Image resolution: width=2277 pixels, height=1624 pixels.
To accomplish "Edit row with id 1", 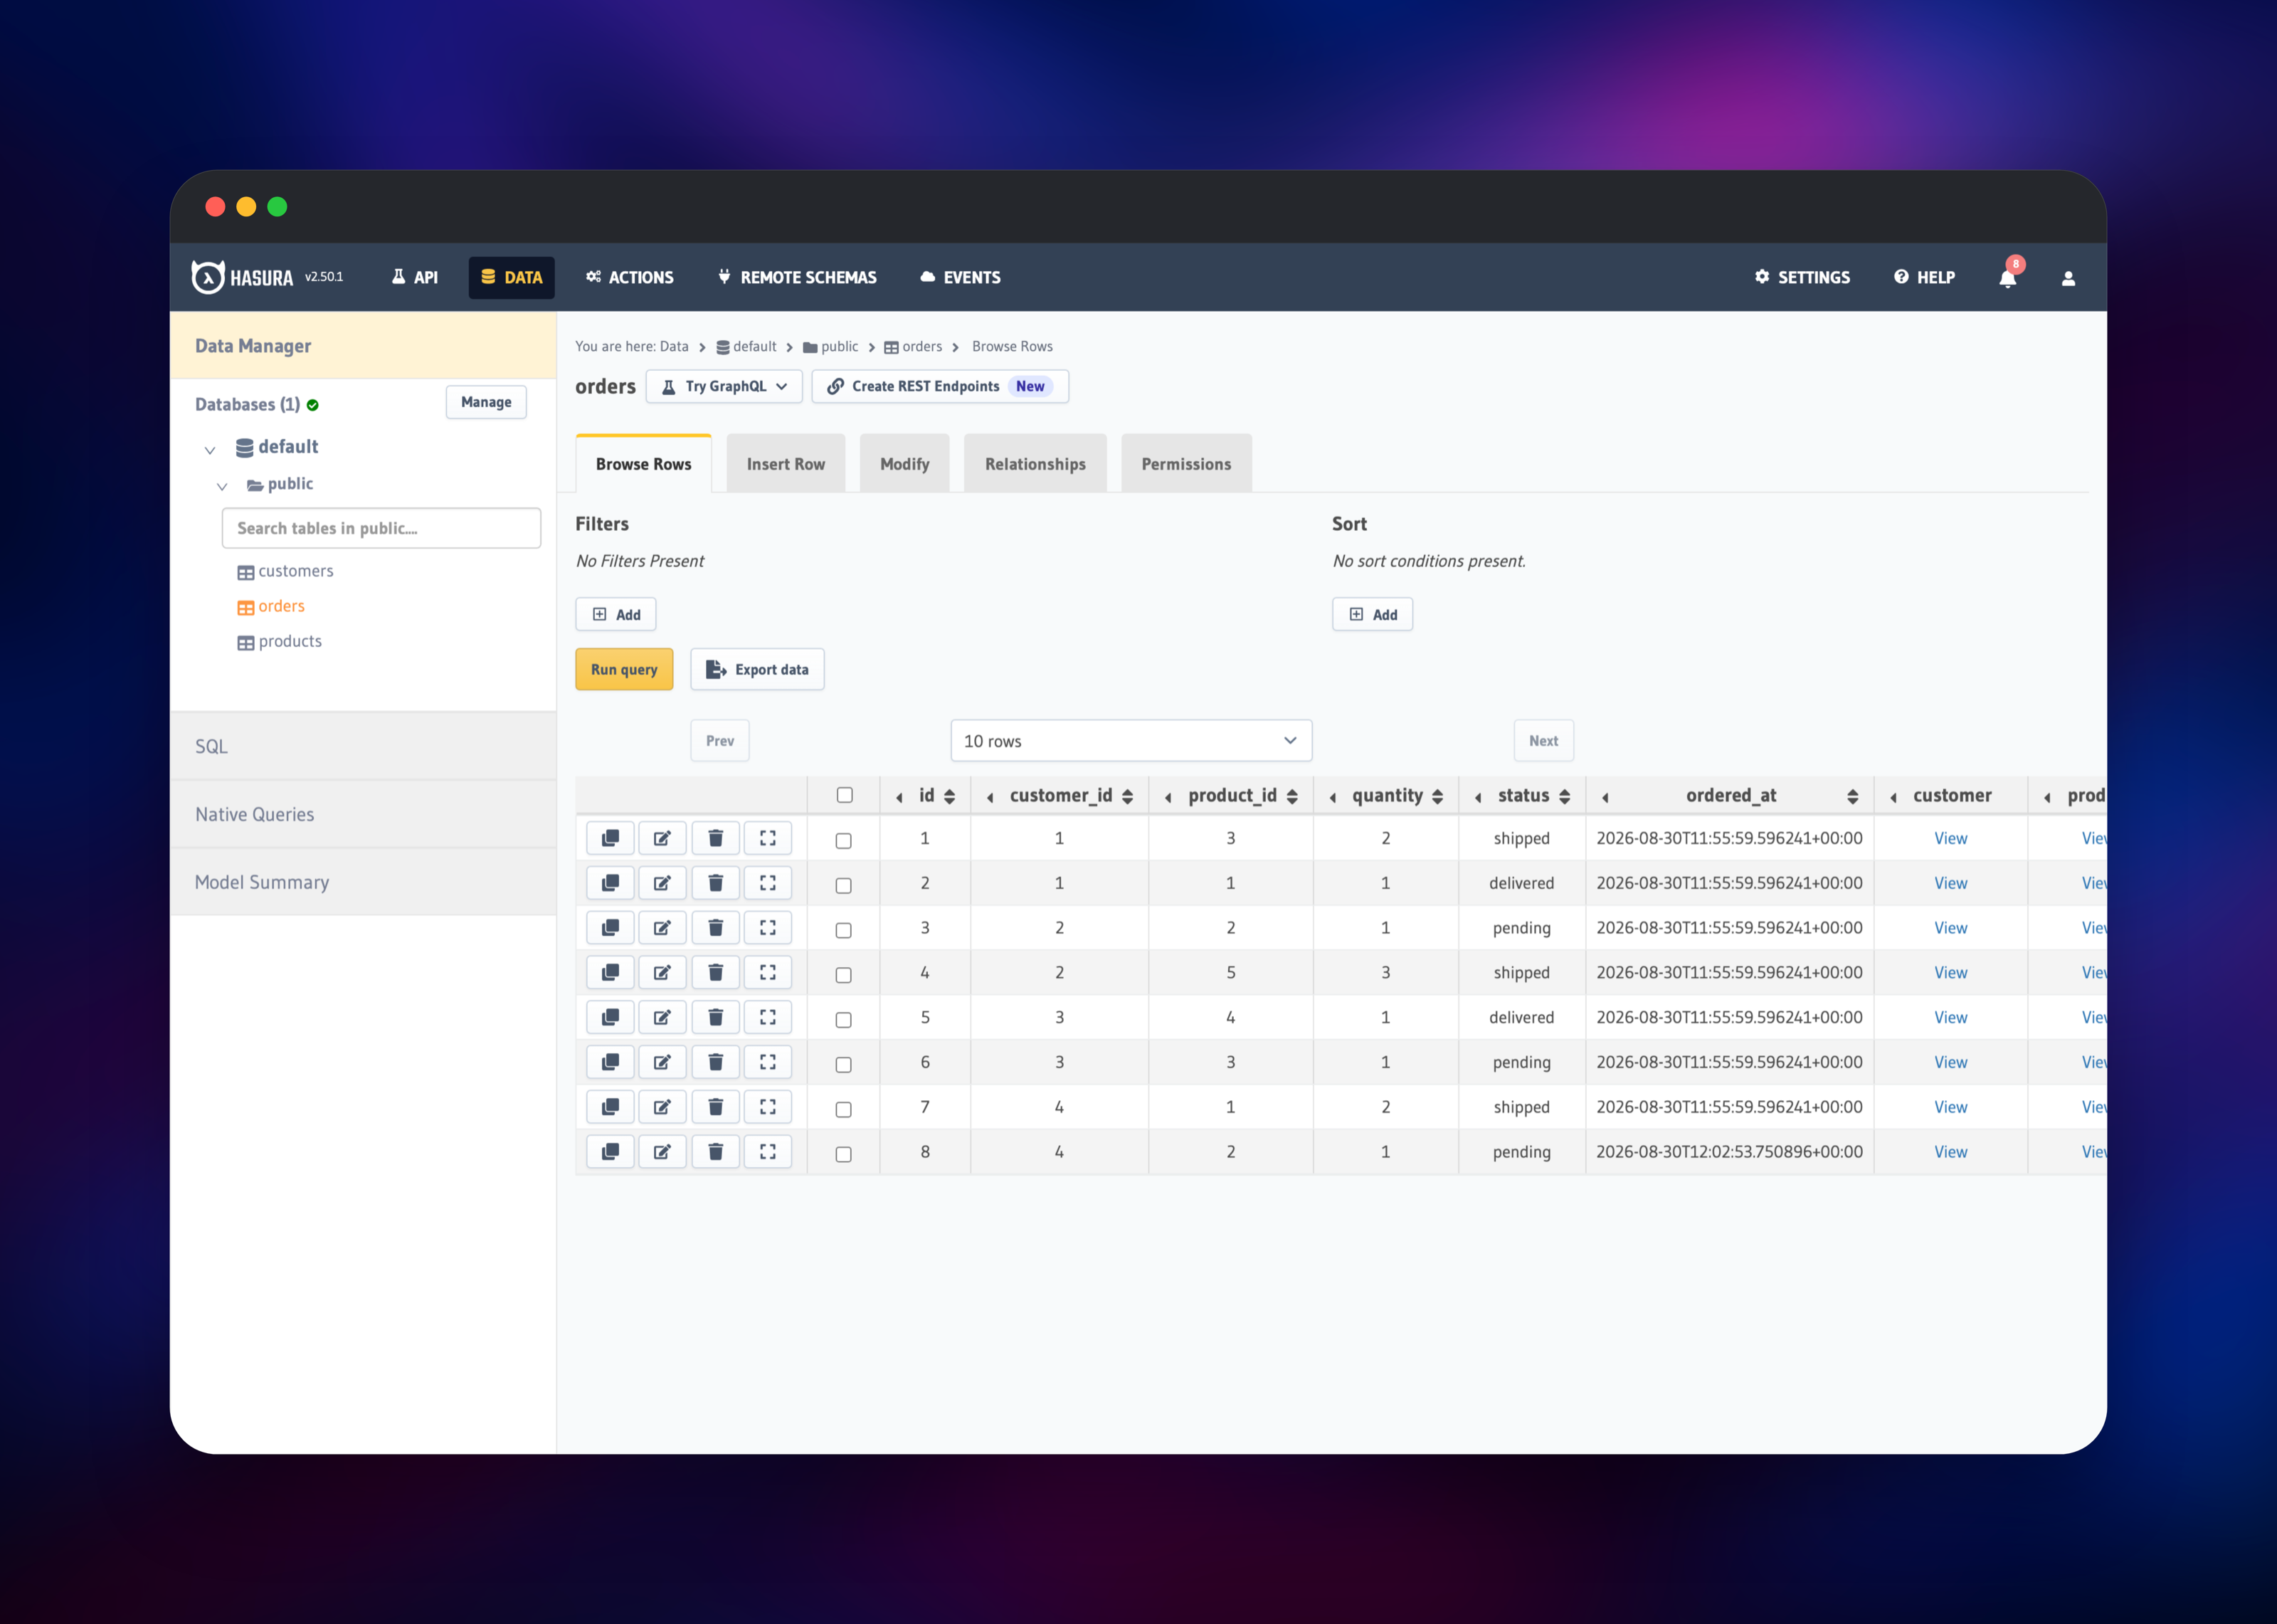I will [x=662, y=838].
